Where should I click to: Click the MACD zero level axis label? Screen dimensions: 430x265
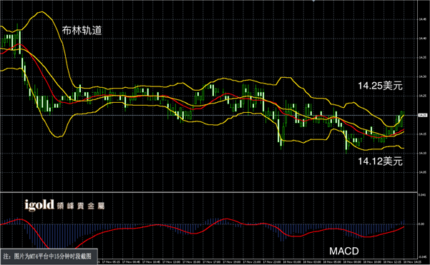tap(421, 224)
